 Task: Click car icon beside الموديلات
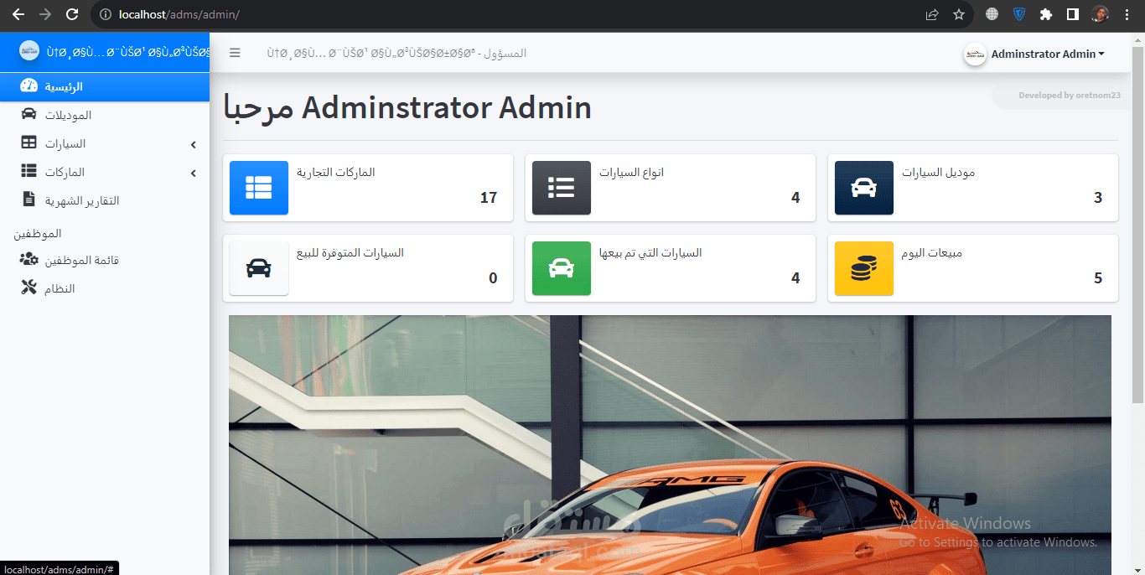tap(29, 115)
